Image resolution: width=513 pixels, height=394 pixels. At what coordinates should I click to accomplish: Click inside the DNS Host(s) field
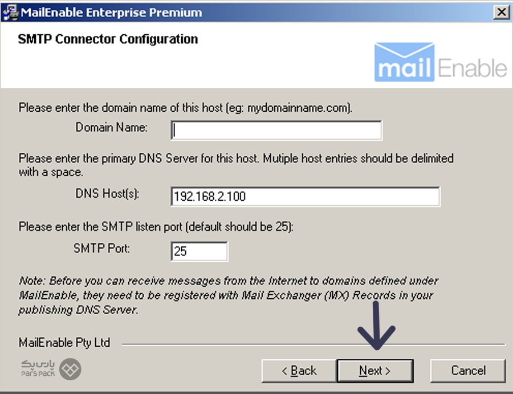306,196
